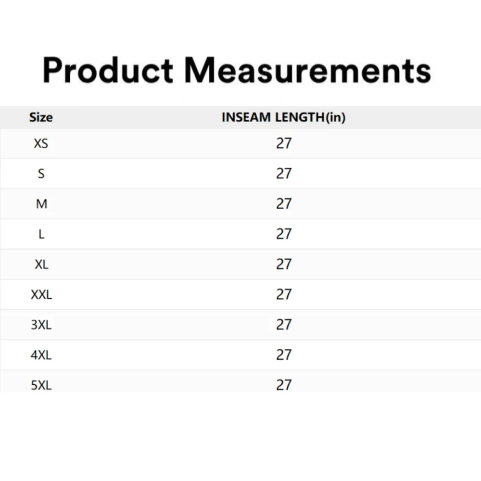
Task: Select the M size row label
Action: [x=41, y=204]
